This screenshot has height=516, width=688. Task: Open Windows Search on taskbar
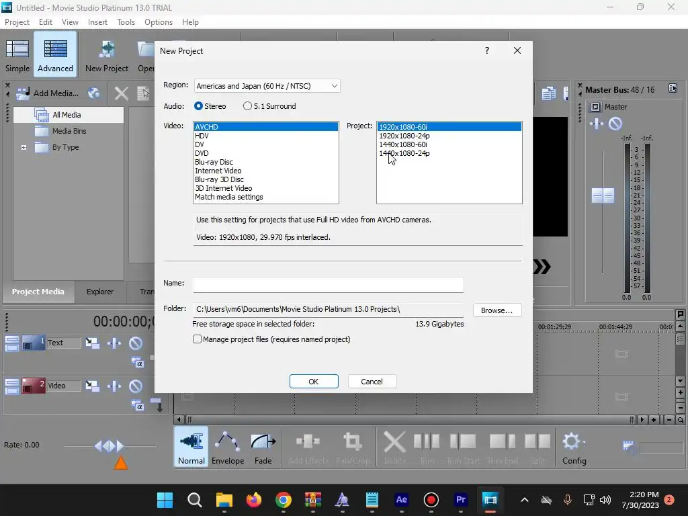click(x=194, y=500)
